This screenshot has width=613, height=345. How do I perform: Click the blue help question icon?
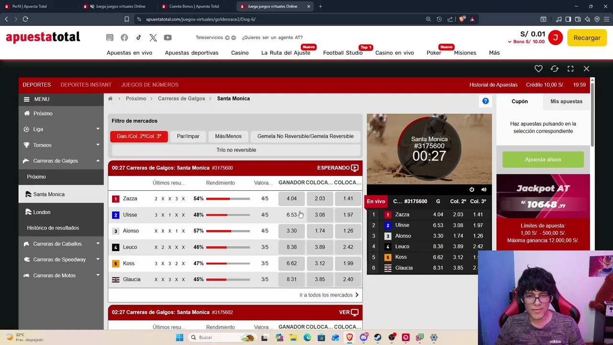point(486,101)
